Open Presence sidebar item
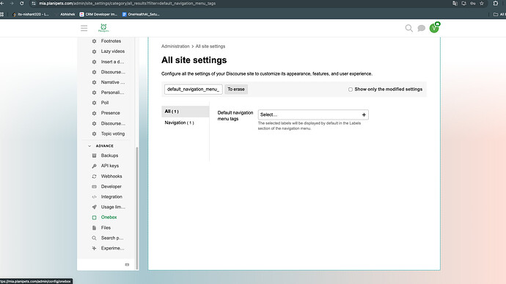This screenshot has height=284, width=506. pyautogui.click(x=110, y=113)
